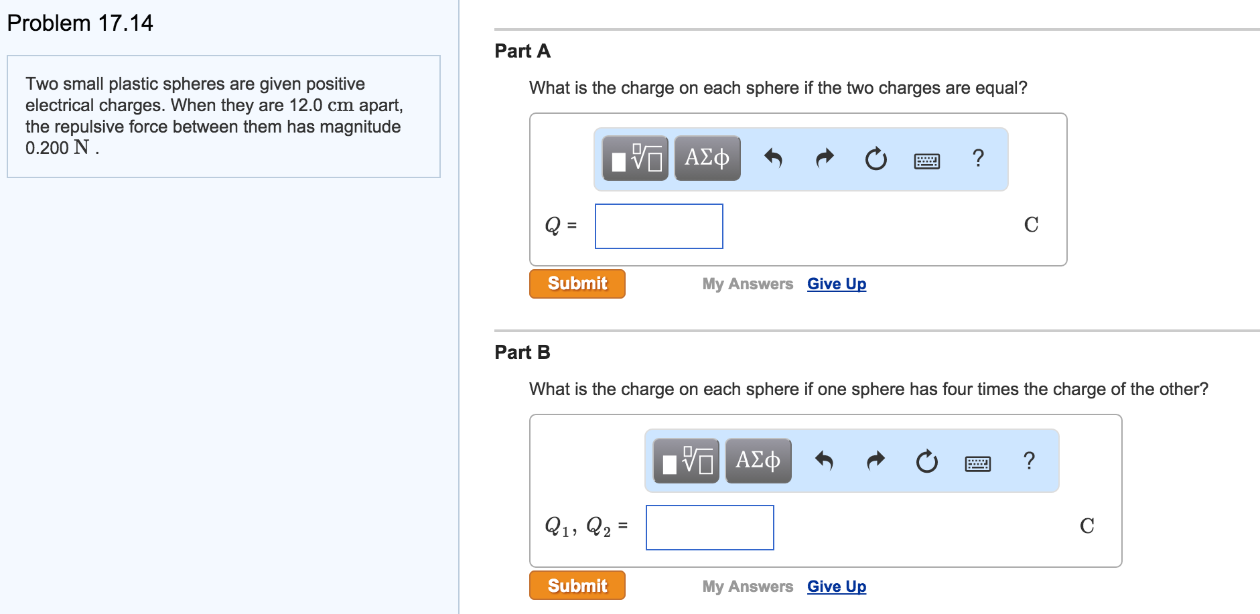Reset the Part A answer field

pyautogui.click(x=876, y=159)
